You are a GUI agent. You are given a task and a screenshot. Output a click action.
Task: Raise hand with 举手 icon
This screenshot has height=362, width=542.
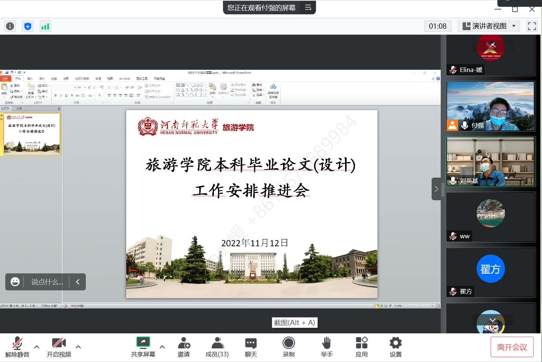[x=327, y=343]
